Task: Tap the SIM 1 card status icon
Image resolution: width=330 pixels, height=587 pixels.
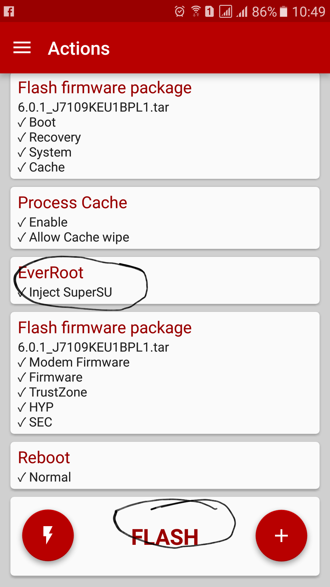Action: pyautogui.click(x=209, y=12)
